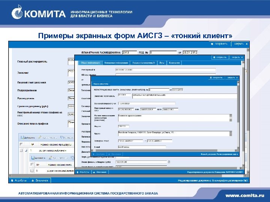Viewport: 270px width, 202px height.
Task: Click front window vertical scrollbar
Action: [238, 115]
